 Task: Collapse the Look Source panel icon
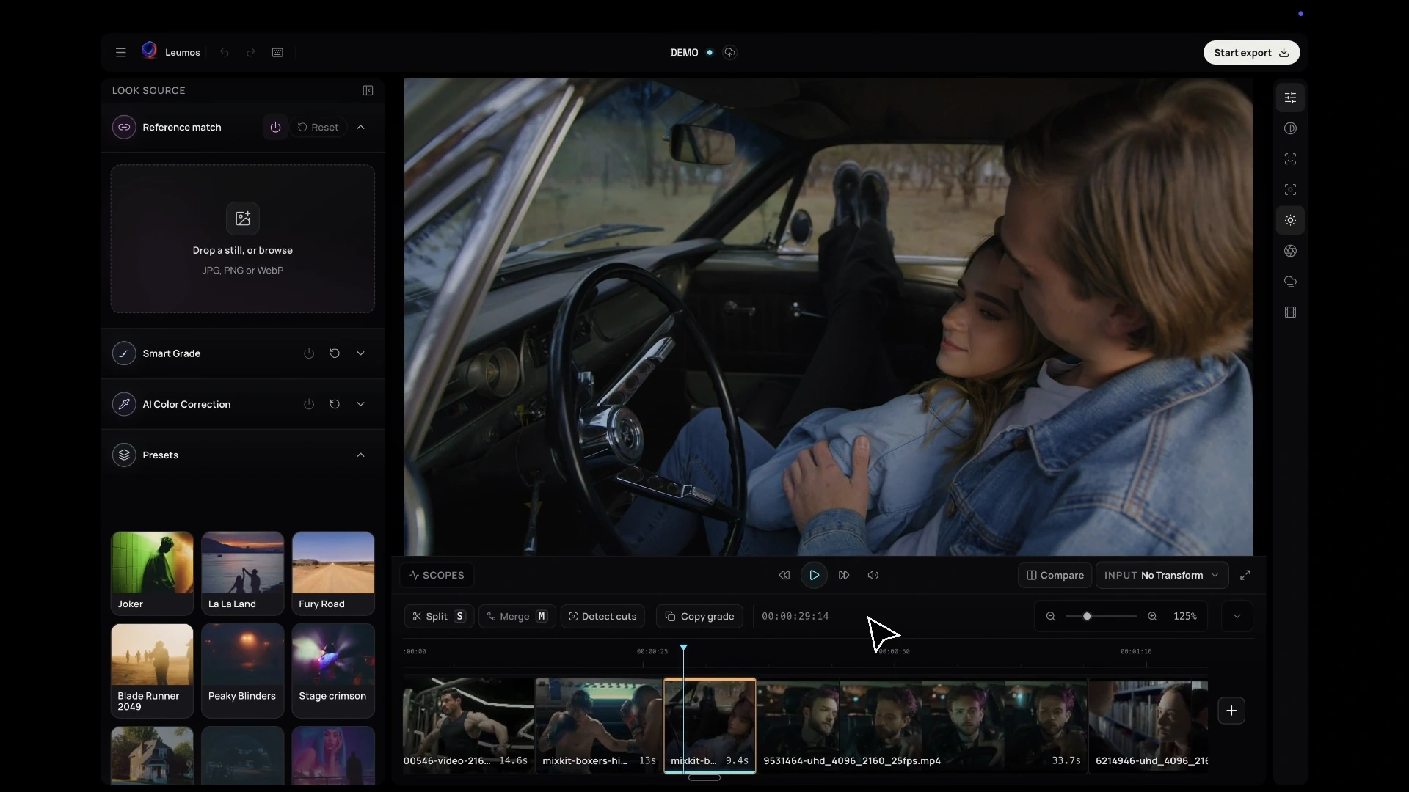[368, 91]
